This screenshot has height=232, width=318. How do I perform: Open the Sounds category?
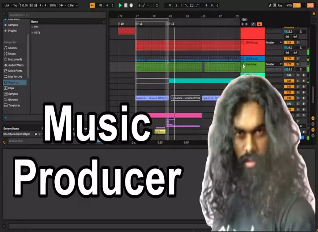pyautogui.click(x=12, y=48)
